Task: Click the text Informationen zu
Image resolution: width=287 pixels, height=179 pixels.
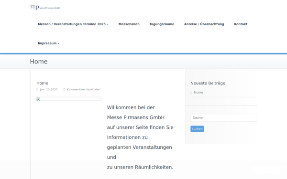Action: [127, 137]
